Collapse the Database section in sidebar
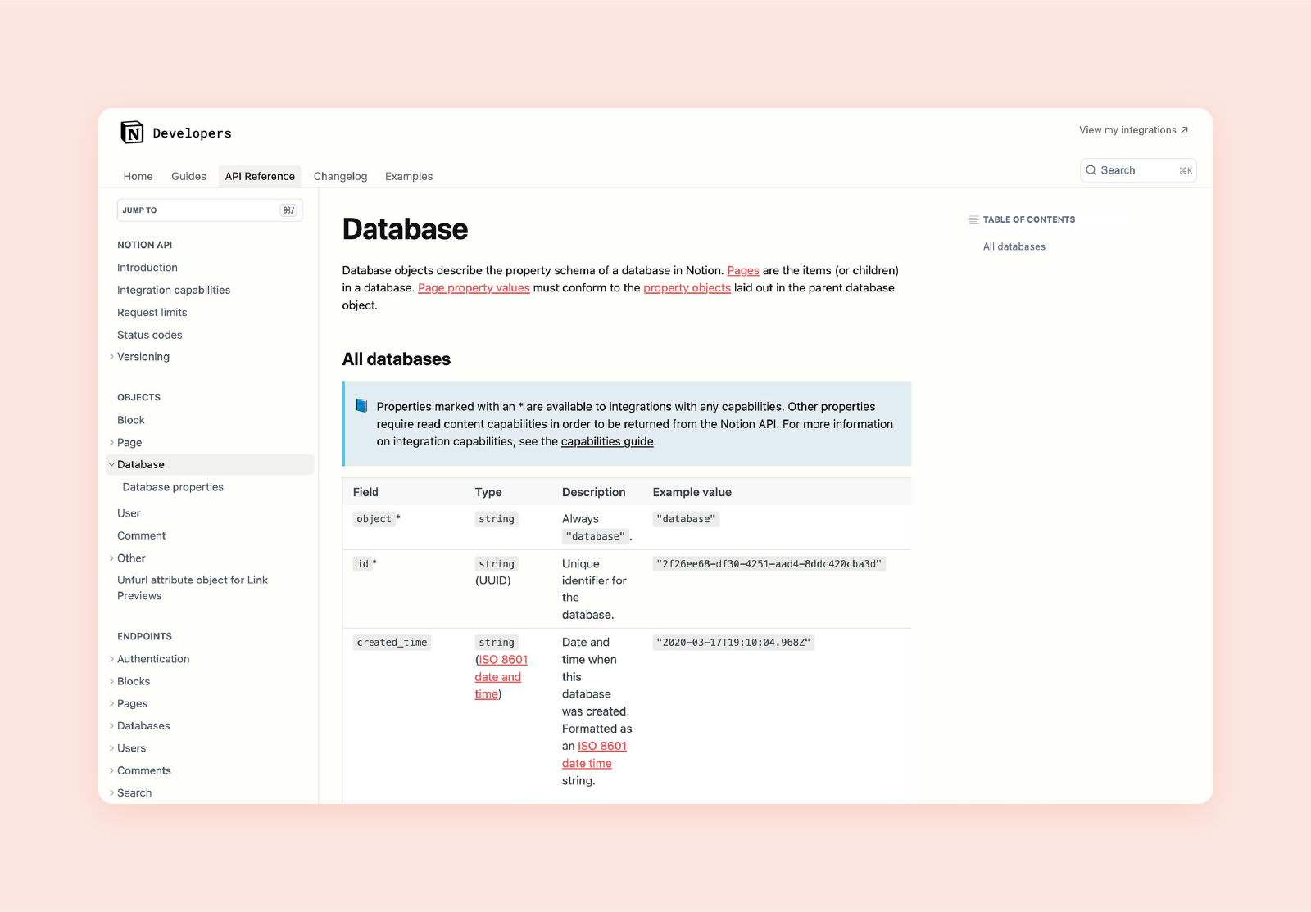Screen dimensions: 1311x912 [x=111, y=464]
